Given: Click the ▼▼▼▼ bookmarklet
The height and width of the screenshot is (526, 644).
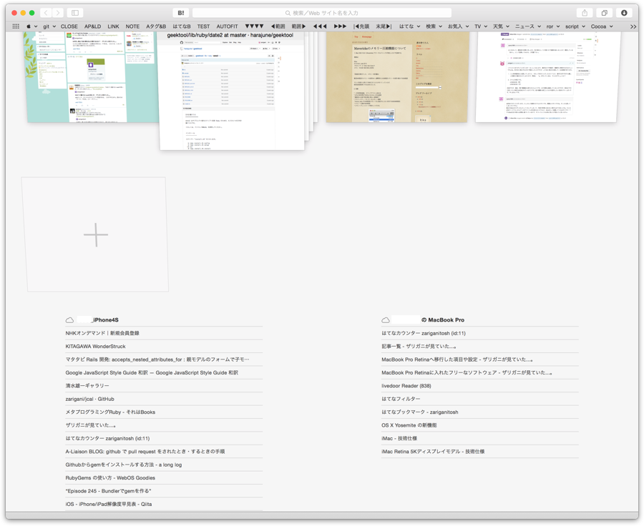Looking at the screenshot, I should [254, 26].
